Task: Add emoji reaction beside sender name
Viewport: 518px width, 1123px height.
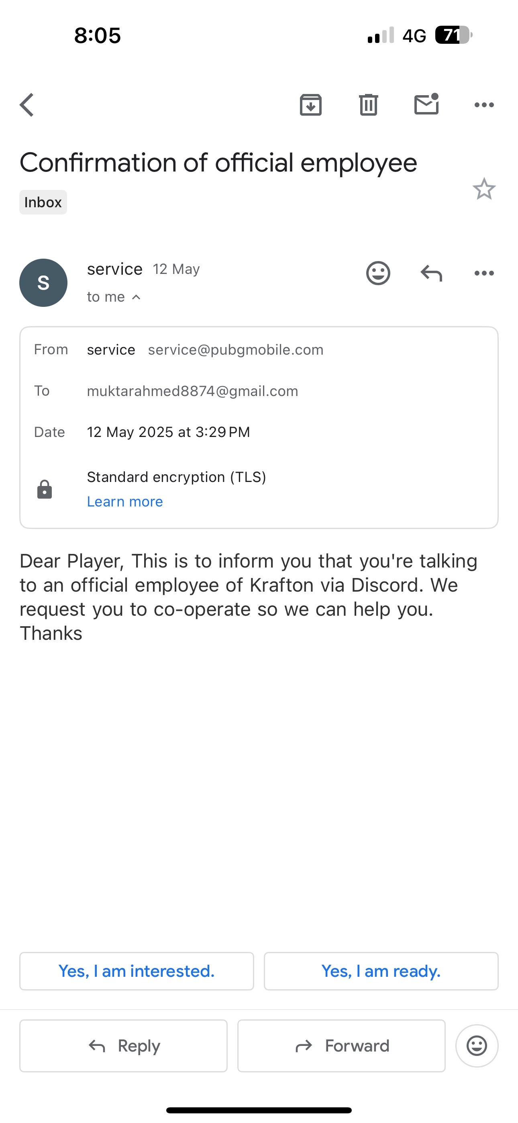Action: (378, 274)
